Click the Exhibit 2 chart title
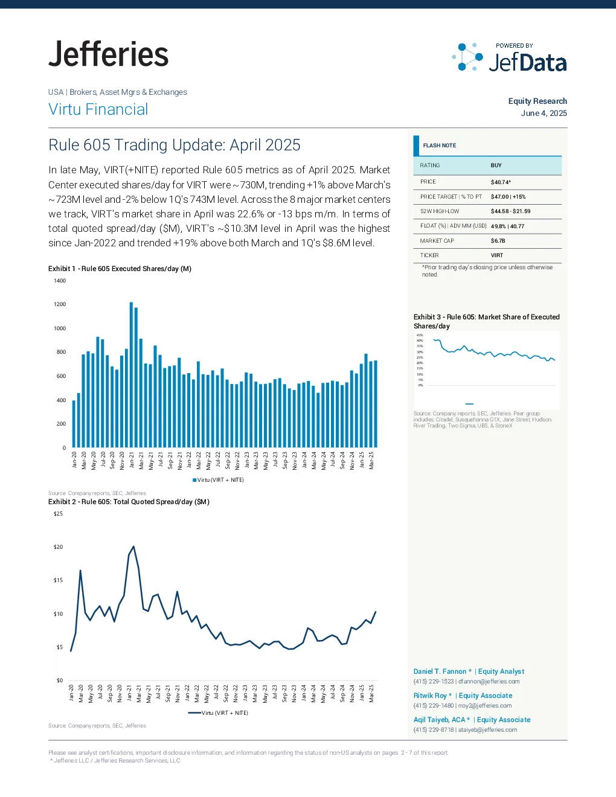Viewport: 616px width, 797px height. tap(129, 502)
